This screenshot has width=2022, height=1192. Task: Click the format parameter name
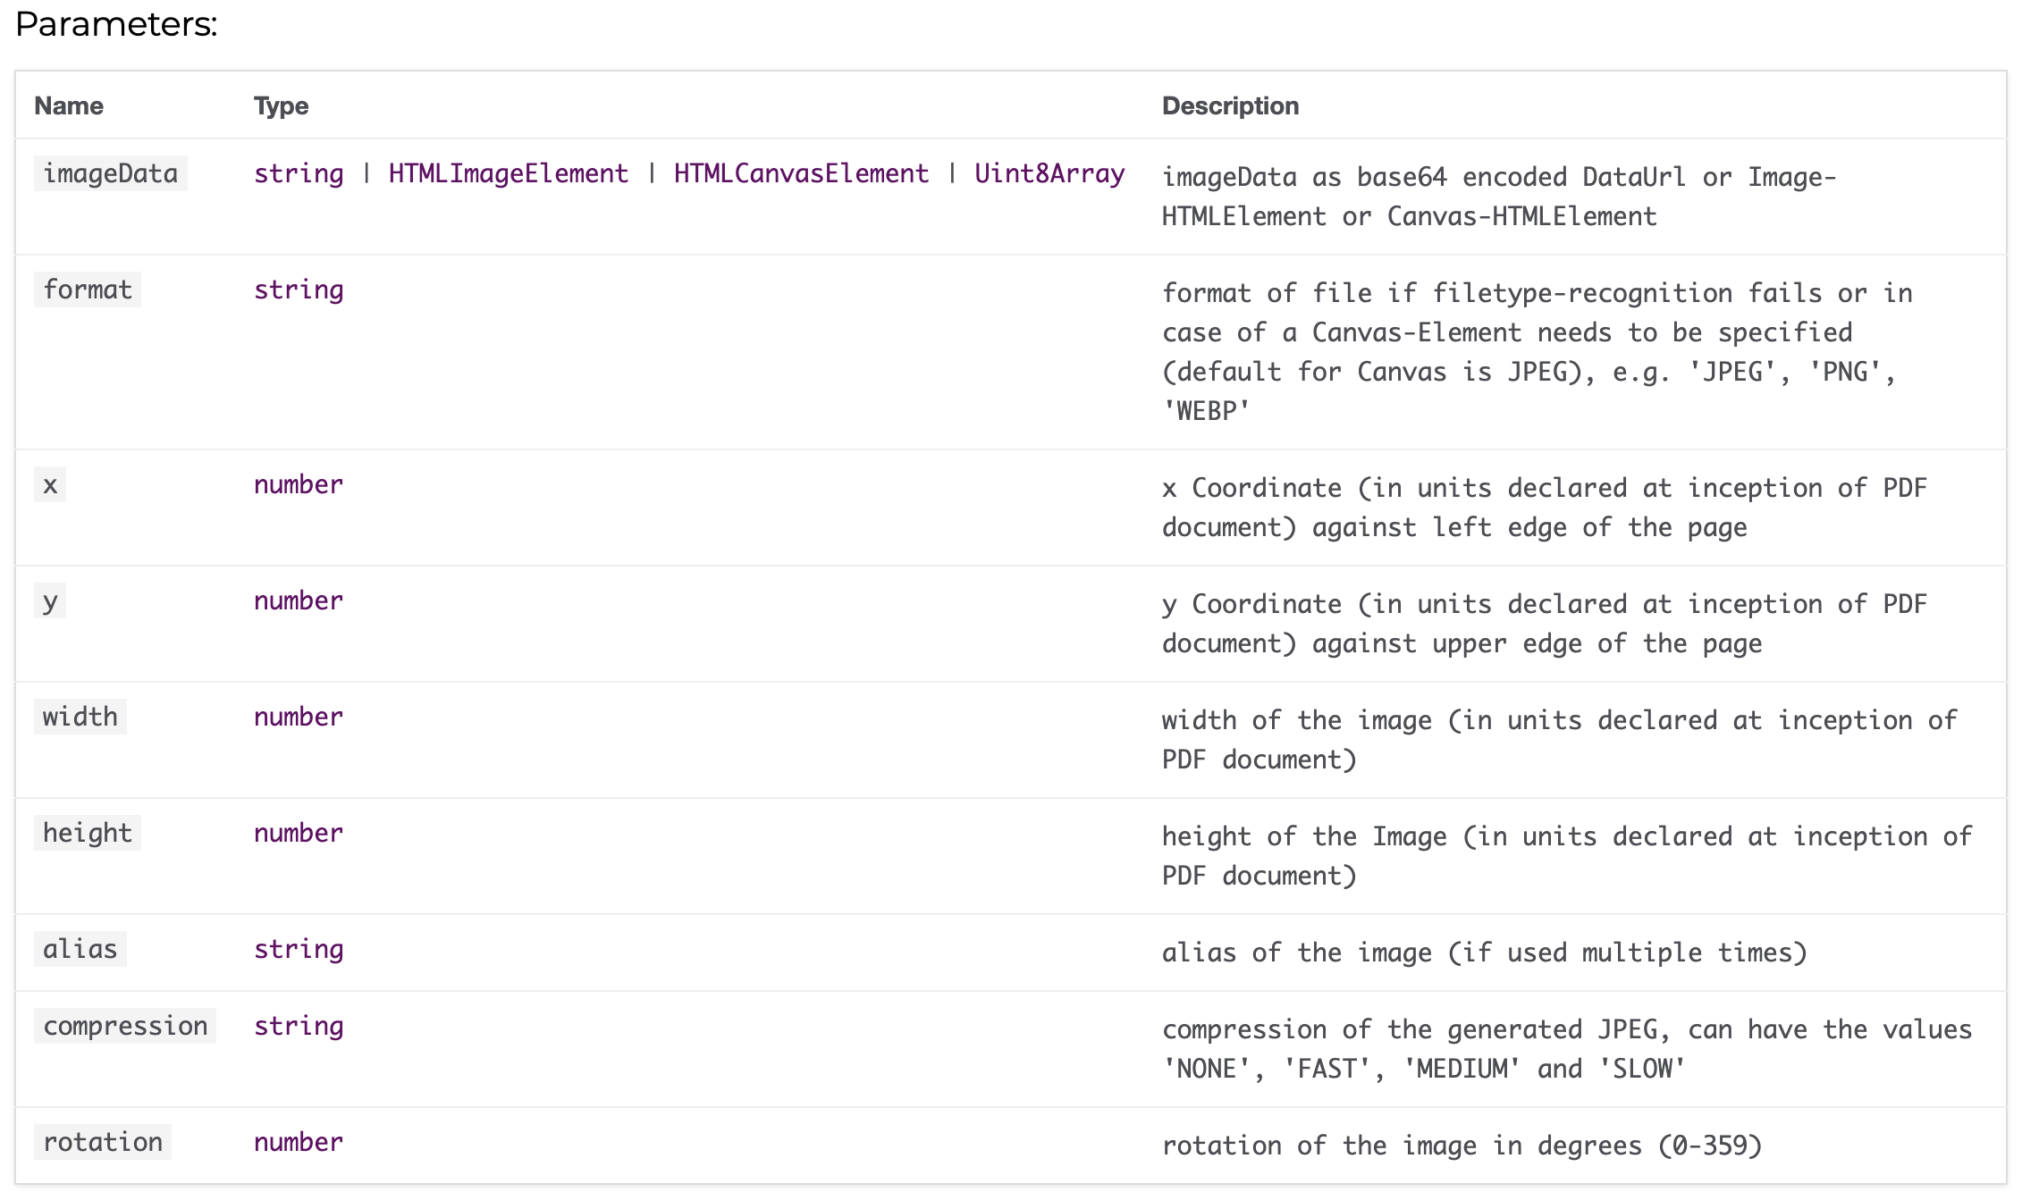(87, 290)
